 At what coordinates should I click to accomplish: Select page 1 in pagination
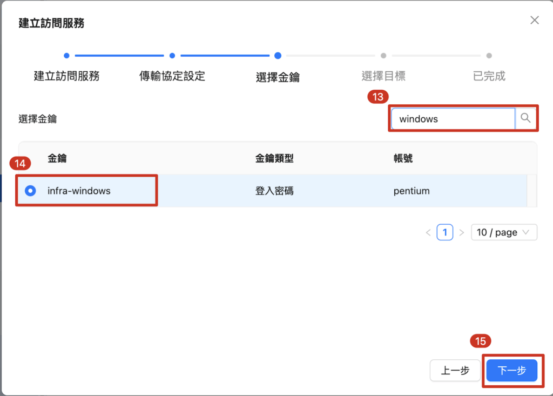click(x=444, y=233)
